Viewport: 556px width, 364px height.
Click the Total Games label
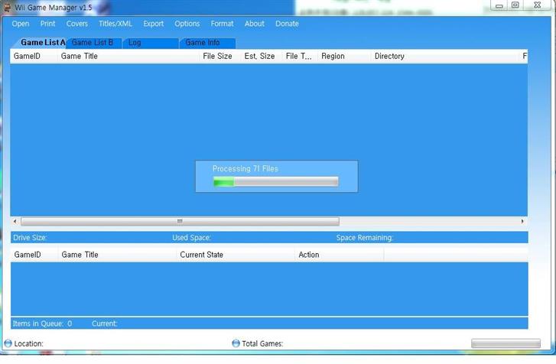click(x=262, y=344)
